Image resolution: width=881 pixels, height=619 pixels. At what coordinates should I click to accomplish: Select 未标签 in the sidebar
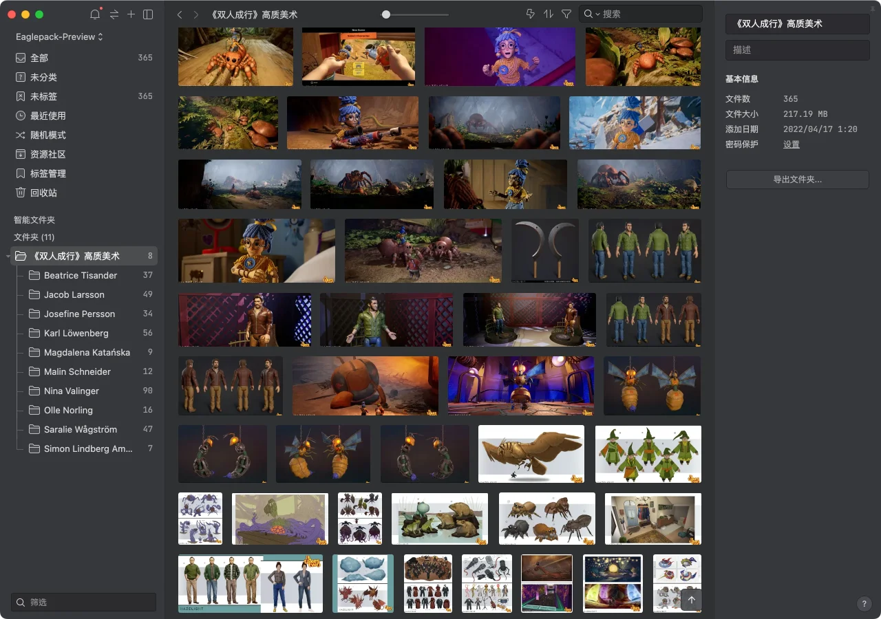[x=84, y=96]
